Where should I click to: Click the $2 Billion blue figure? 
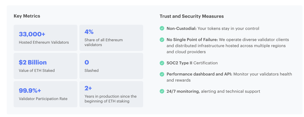[33, 63]
